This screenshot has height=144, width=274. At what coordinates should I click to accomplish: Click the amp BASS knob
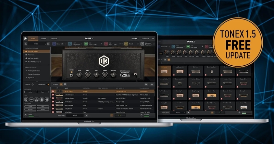click(x=88, y=75)
